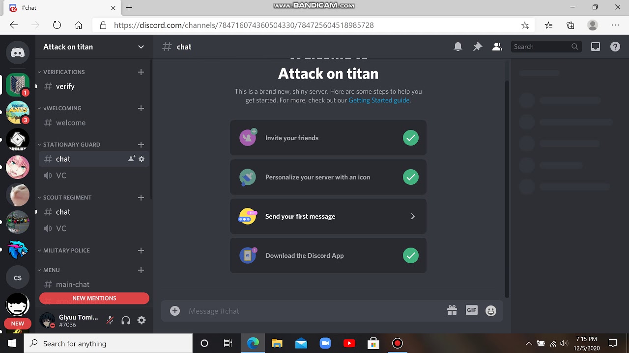Select the Attack on Titan server icon
Image resolution: width=629 pixels, height=353 pixels.
click(18, 85)
